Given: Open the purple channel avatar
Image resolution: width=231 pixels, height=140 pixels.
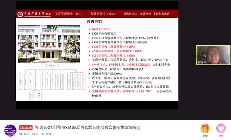Looking at the screenshot, I should point(10,130).
